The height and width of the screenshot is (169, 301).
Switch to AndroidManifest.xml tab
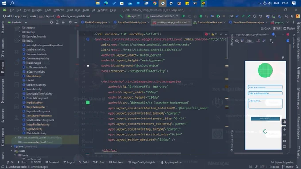click(210, 23)
